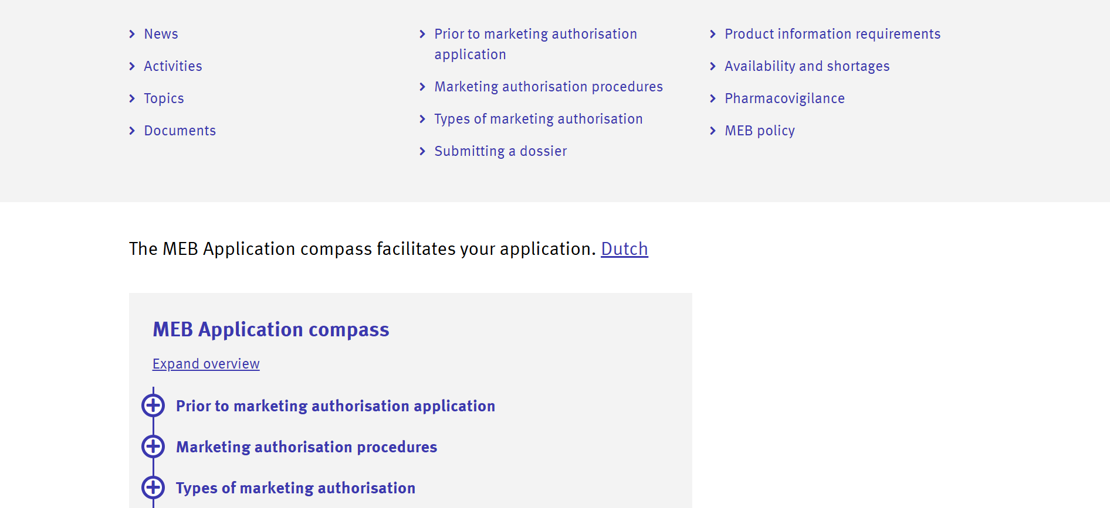This screenshot has width=1110, height=508.
Task: Open the Topics menu link
Action: pos(164,98)
